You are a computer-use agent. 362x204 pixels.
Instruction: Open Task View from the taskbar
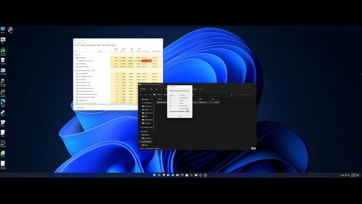[x=163, y=175]
